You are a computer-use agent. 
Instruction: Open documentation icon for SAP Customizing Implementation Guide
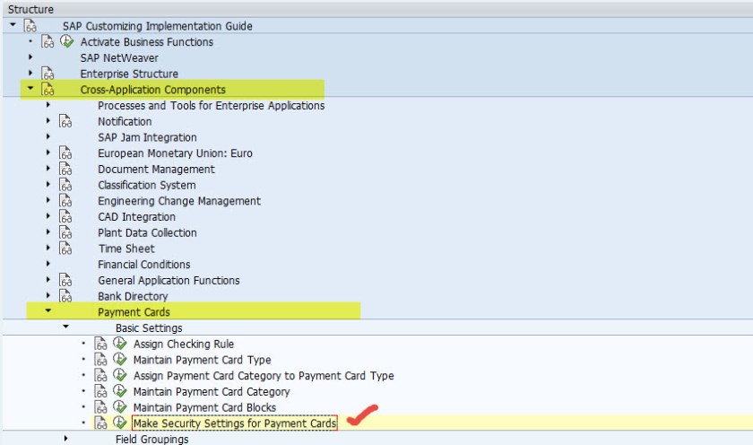tap(30, 26)
